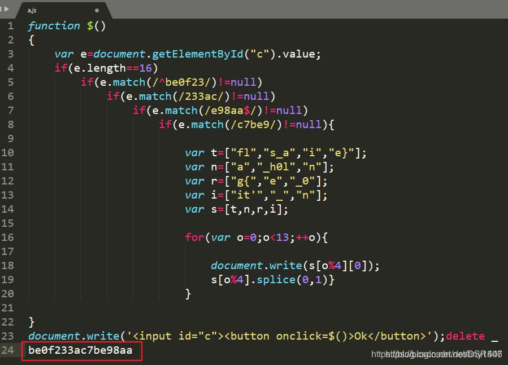Click '<input id="c">' text on line 23

(178, 336)
